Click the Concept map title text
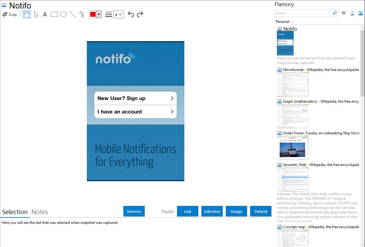365x247 pixels. tap(321, 227)
